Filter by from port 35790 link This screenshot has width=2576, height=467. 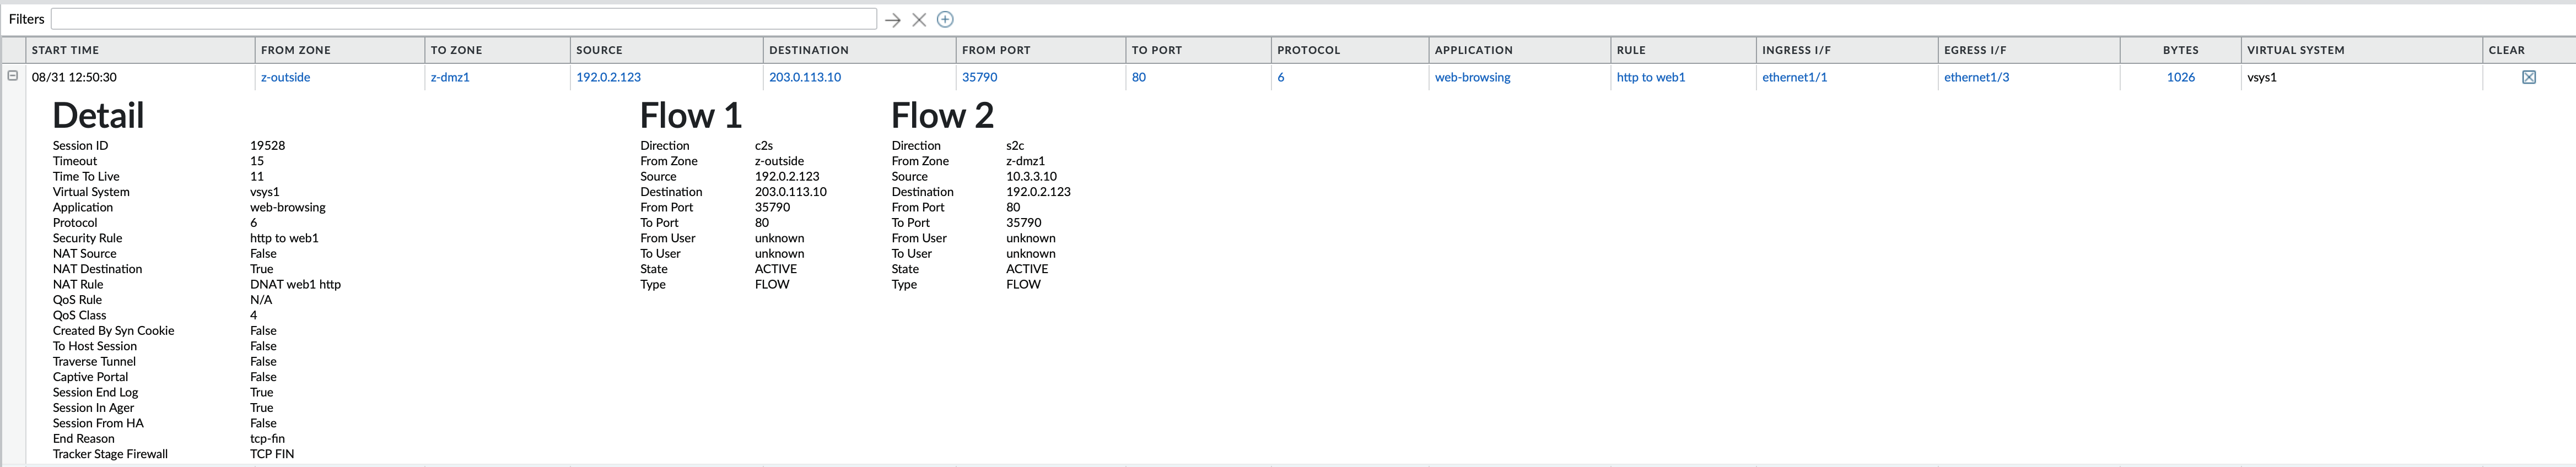point(979,77)
